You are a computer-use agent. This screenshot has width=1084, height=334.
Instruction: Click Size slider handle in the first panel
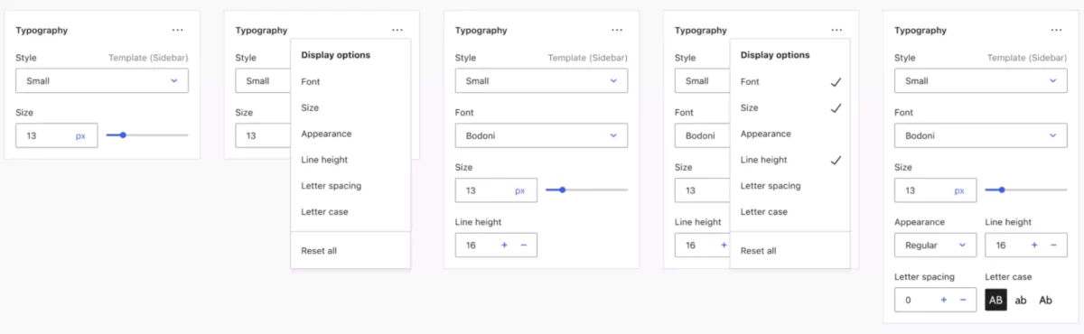pos(123,135)
